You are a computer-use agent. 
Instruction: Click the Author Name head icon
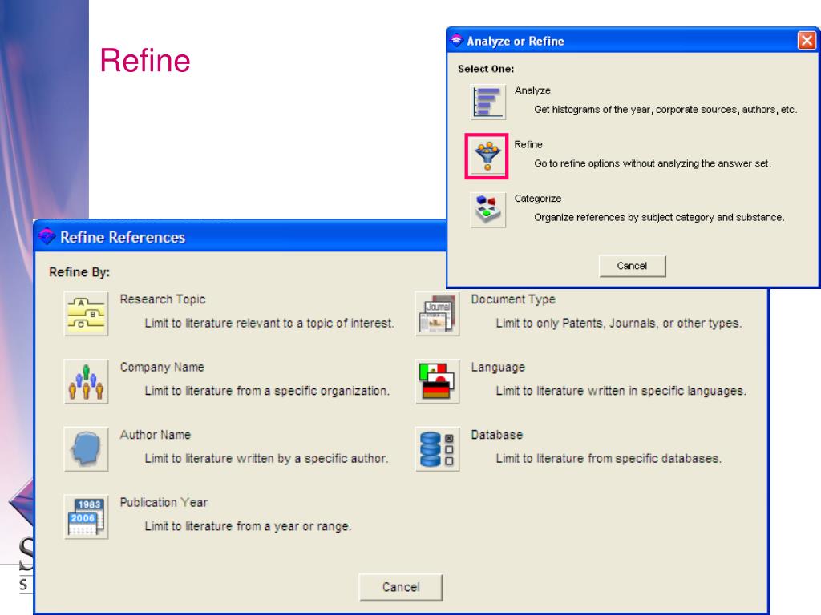pos(86,449)
